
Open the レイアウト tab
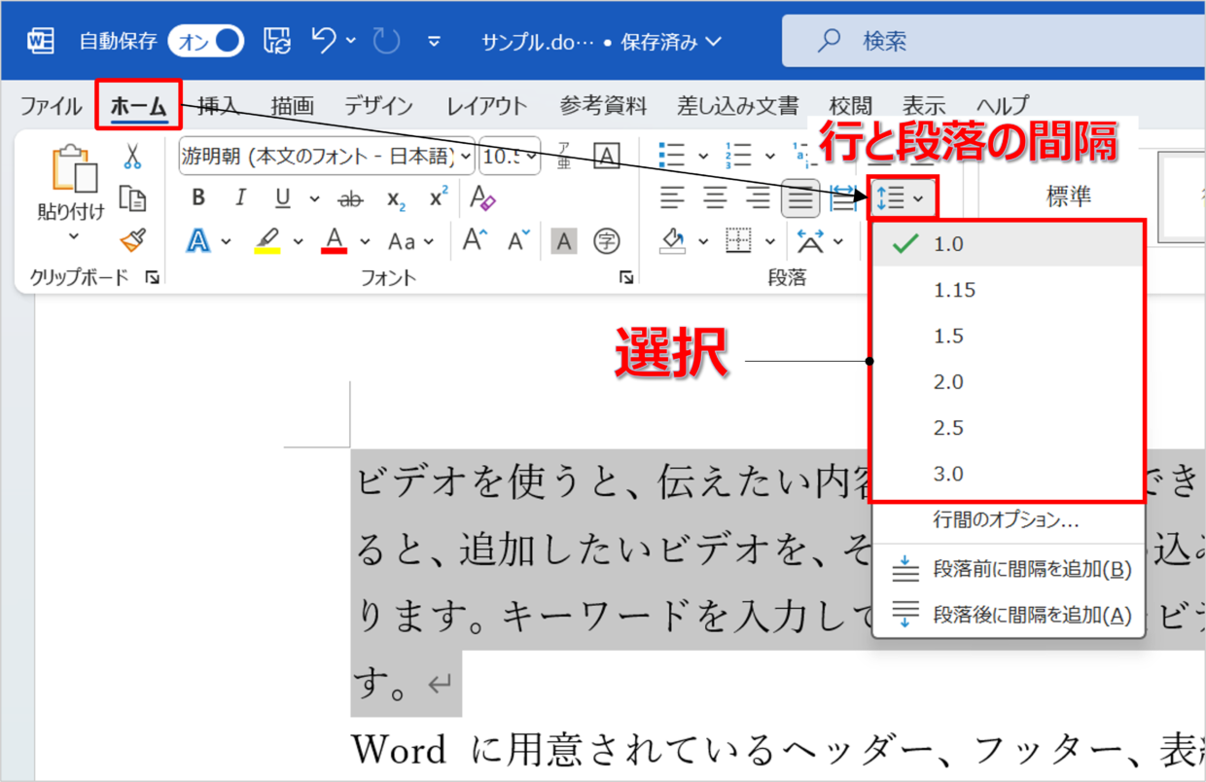click(486, 106)
